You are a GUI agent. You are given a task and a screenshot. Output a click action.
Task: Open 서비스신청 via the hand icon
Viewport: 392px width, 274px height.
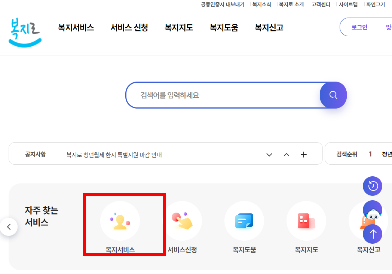point(182,221)
